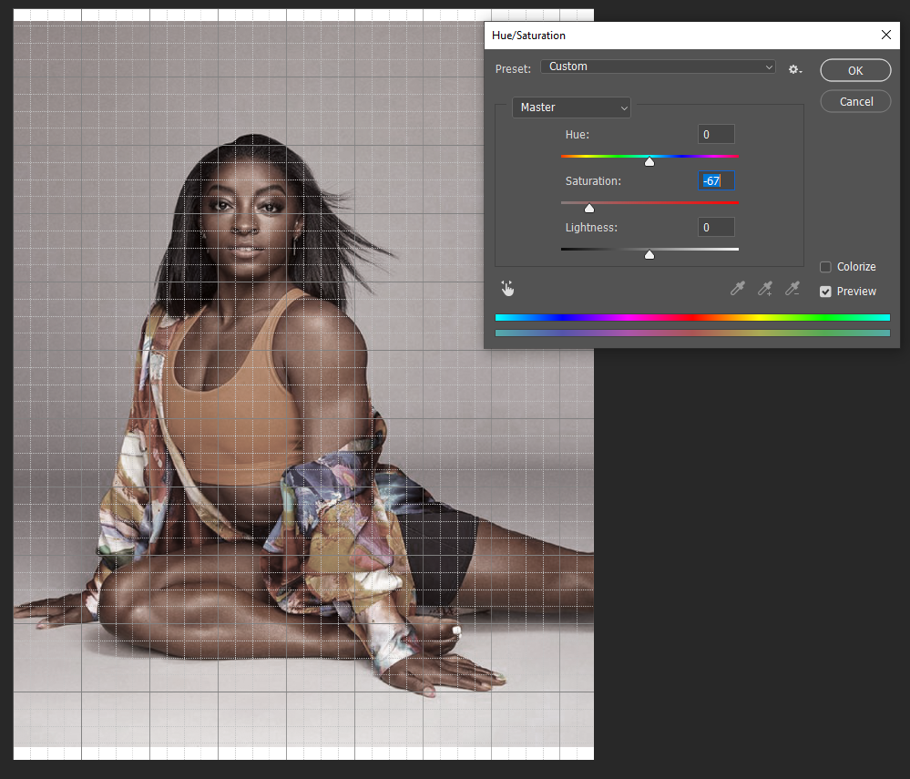
Task: Open the preset options gear menu
Action: click(x=795, y=69)
